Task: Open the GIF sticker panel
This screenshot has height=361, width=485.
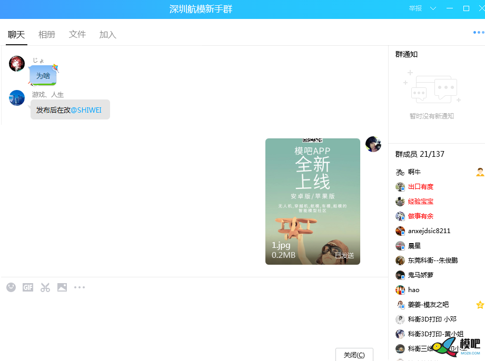Action: [x=28, y=287]
